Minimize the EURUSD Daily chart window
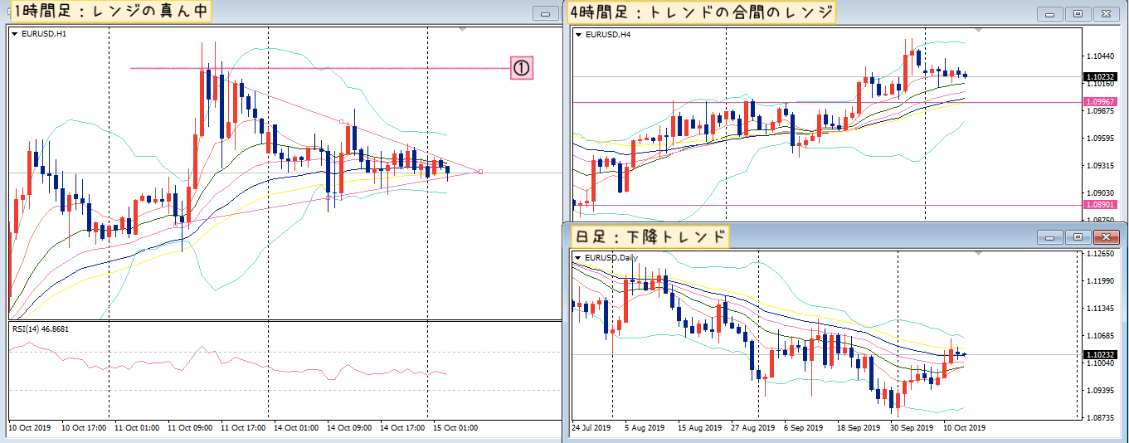This screenshot has width=1129, height=443. point(1050,237)
